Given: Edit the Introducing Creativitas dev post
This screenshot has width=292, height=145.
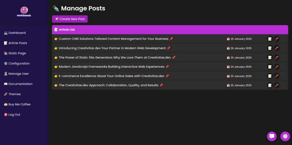Looking at the screenshot, I should click(x=270, y=48).
